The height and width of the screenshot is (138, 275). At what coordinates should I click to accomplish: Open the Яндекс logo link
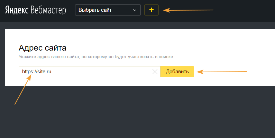click(17, 10)
